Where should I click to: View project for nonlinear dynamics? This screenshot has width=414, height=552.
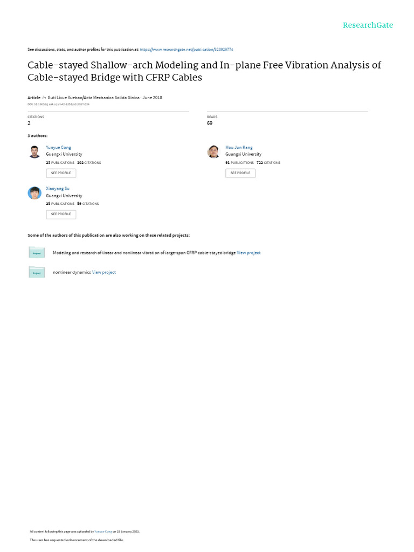click(x=104, y=272)
